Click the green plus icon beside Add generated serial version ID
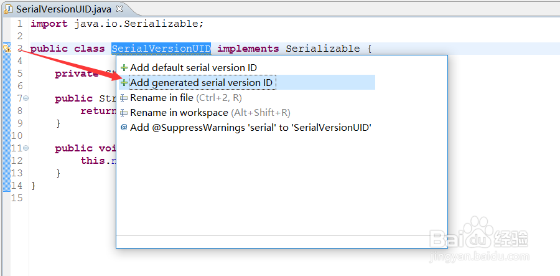The height and width of the screenshot is (276, 560). click(x=124, y=83)
